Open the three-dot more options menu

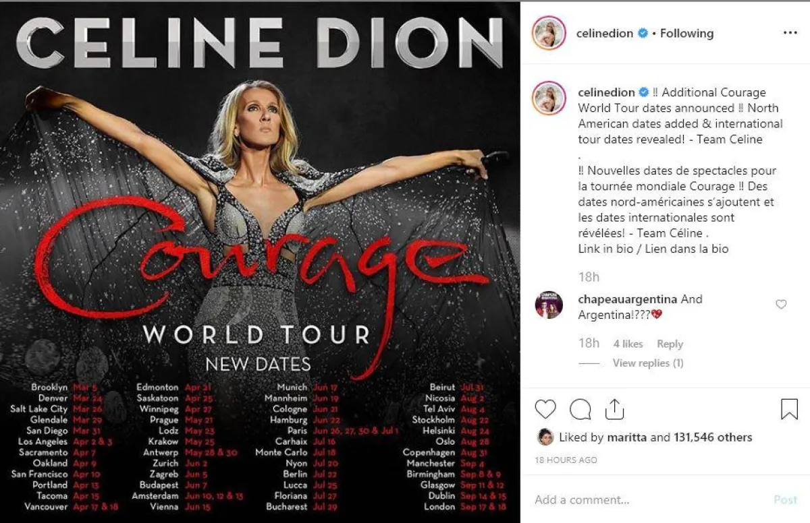coord(790,32)
